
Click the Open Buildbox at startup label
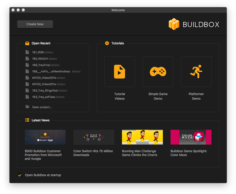point(43,175)
